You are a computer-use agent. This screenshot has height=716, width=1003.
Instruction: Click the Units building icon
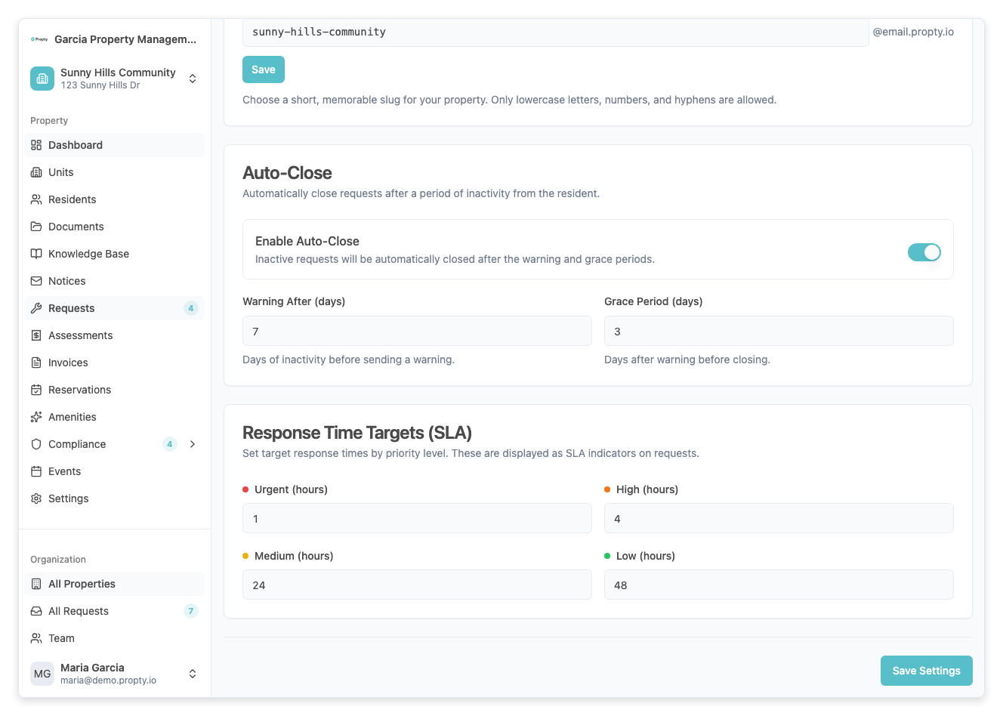pos(36,172)
